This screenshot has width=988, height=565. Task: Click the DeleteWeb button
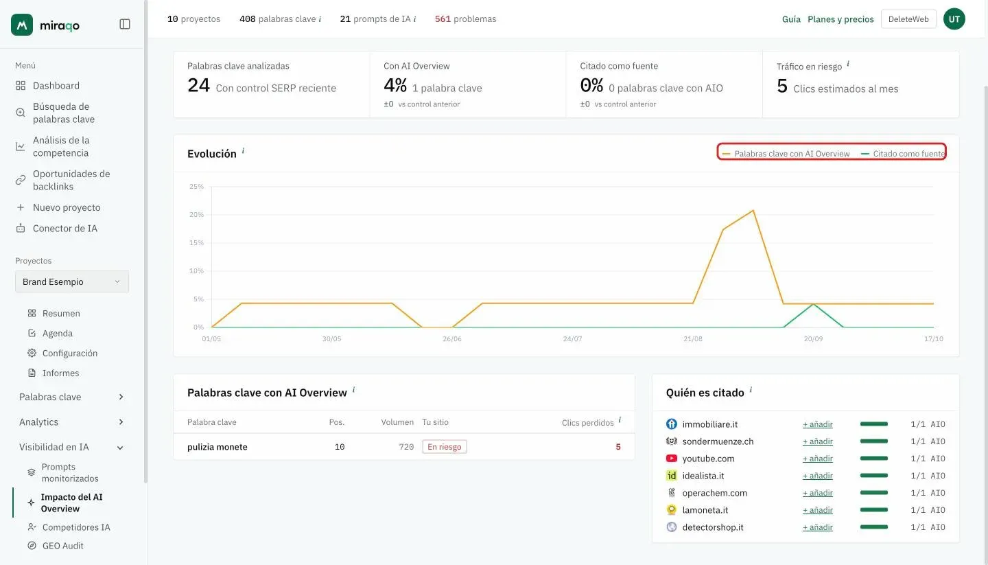[908, 19]
